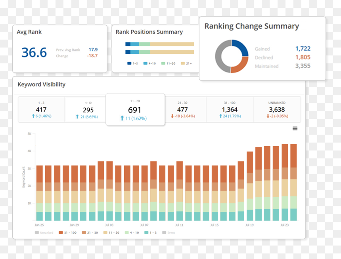This screenshot has width=341, height=259.
Task: Click the Rank Positions Summary heading
Action: tap(149, 32)
